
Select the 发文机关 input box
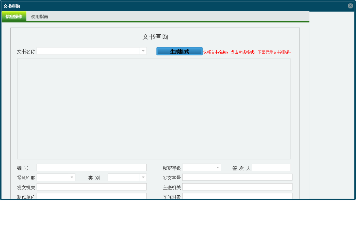click(x=92, y=187)
